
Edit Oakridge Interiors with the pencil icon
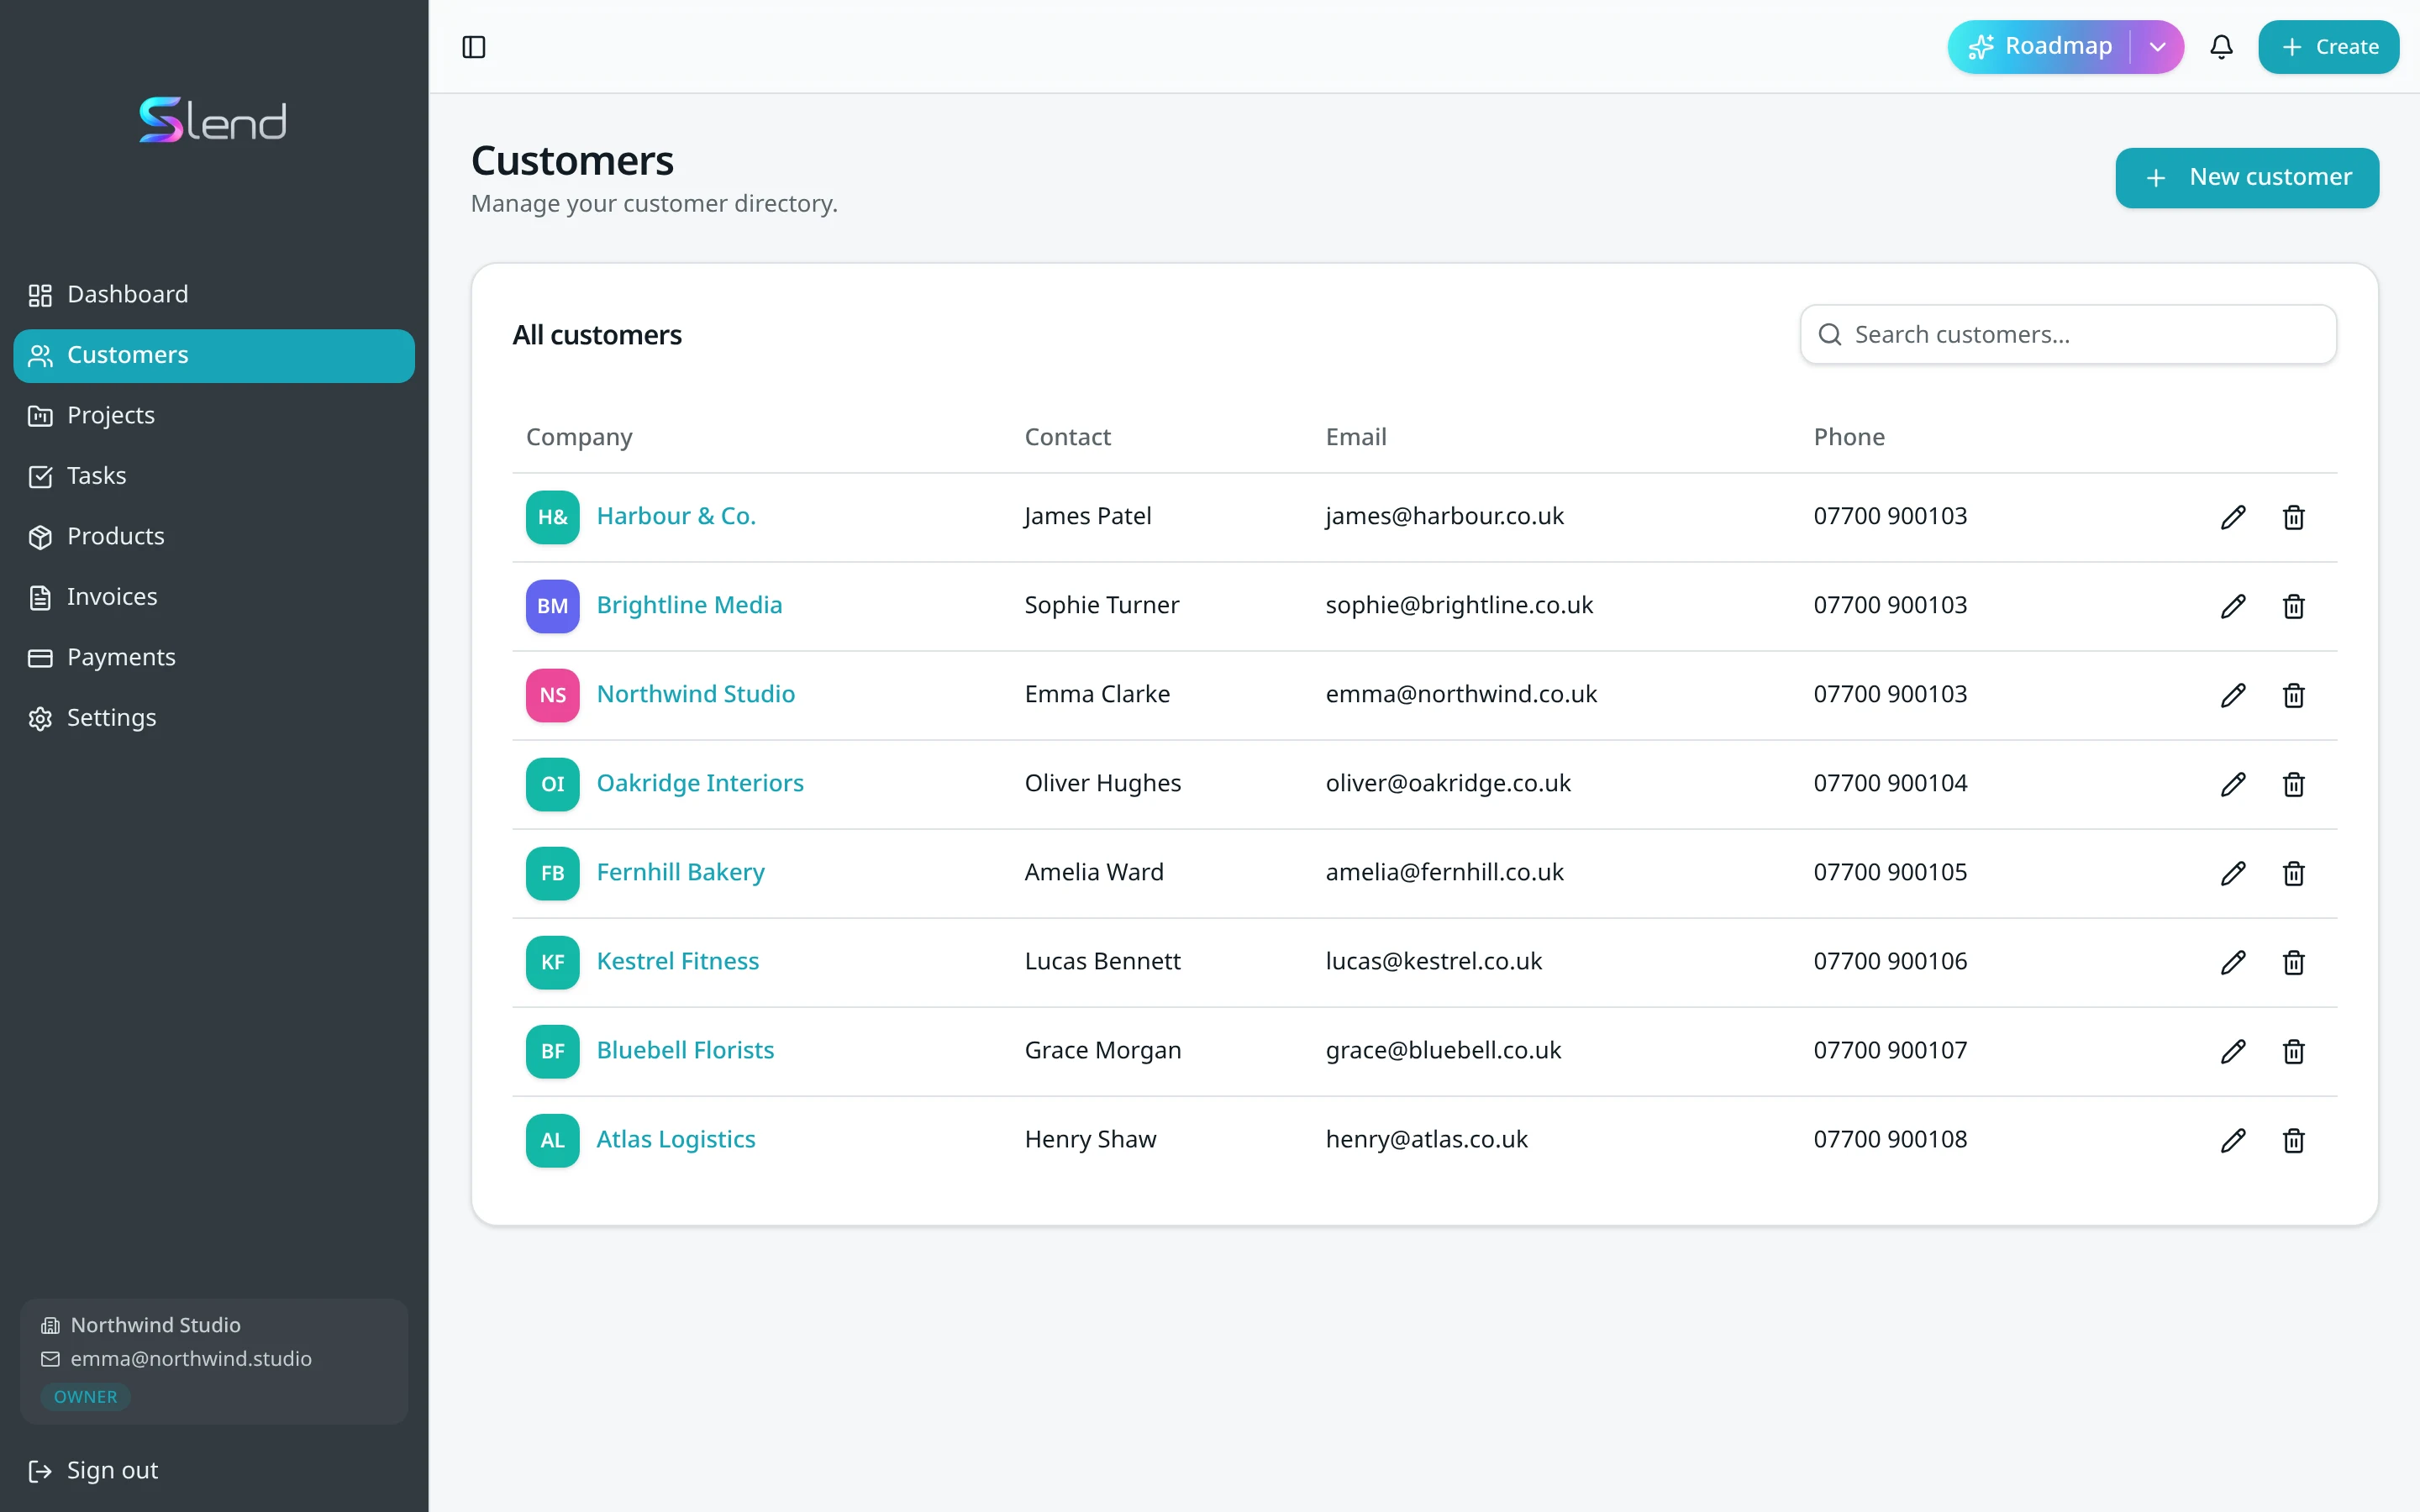[x=2233, y=784]
